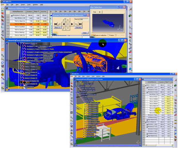This screenshot has width=178, height=148.
Task: Close the Process Verification dialog via Close button
Action: coord(85,33)
